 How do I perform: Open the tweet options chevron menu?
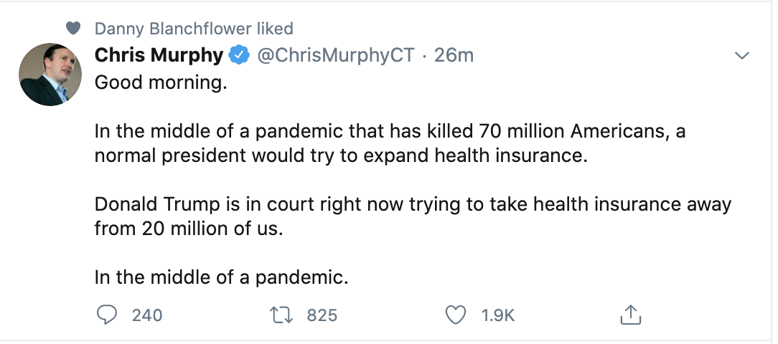742,56
